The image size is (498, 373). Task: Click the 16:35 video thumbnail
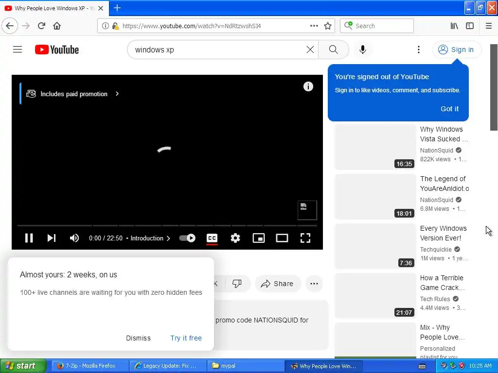click(x=375, y=147)
